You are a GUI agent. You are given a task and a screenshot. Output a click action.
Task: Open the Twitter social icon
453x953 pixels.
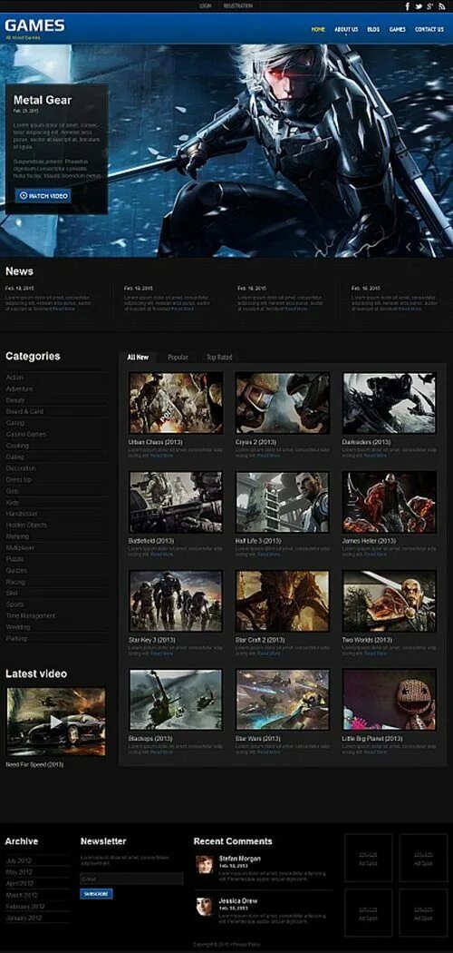tap(419, 6)
